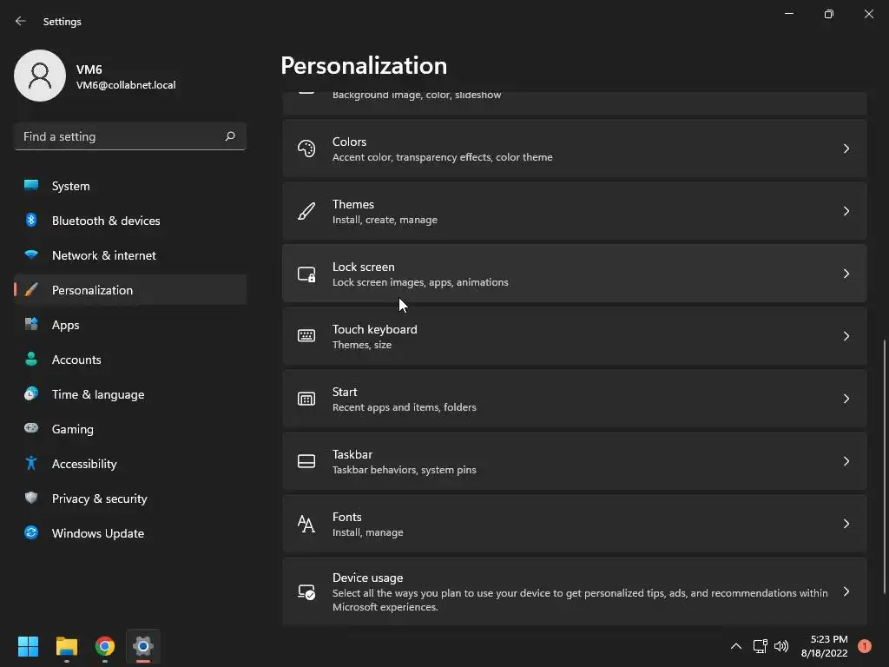The width and height of the screenshot is (889, 667).
Task: Click the Fonts icon
Action: (306, 524)
